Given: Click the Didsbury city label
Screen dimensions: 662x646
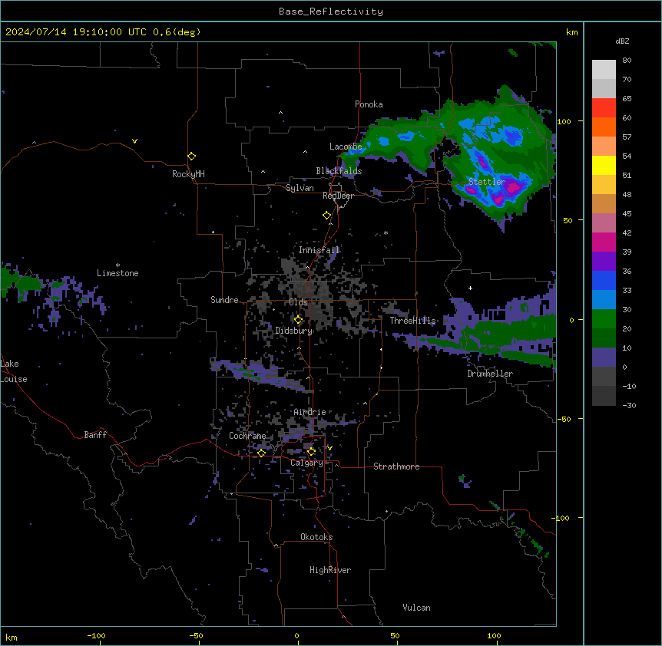Looking at the screenshot, I should 294,331.
